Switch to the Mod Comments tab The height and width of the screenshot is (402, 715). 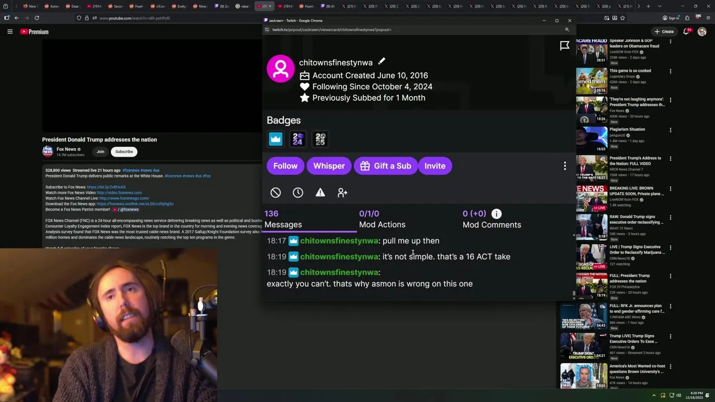tap(492, 219)
